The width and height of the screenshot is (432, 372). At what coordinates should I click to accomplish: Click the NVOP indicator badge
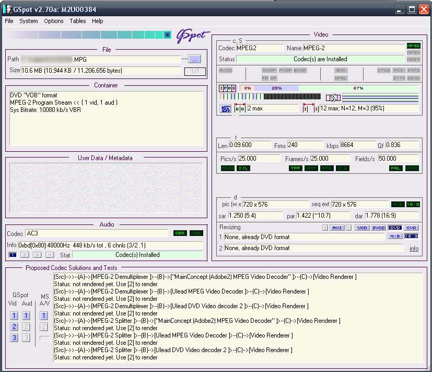click(269, 70)
